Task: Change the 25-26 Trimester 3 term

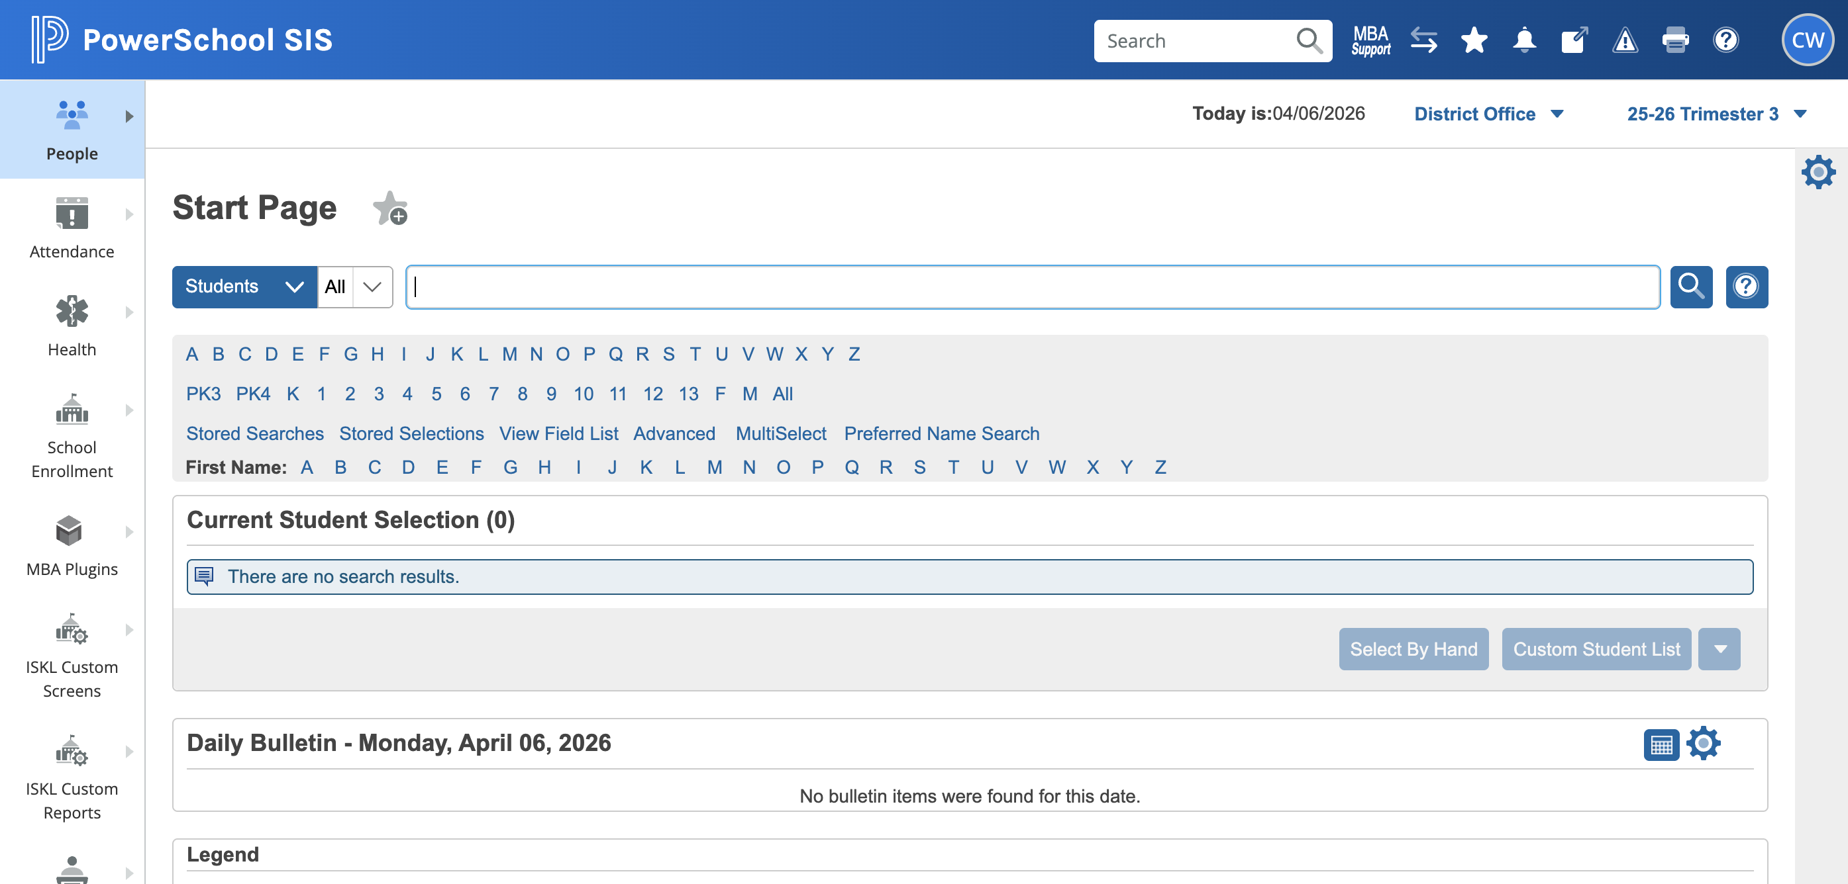Action: tap(1716, 114)
